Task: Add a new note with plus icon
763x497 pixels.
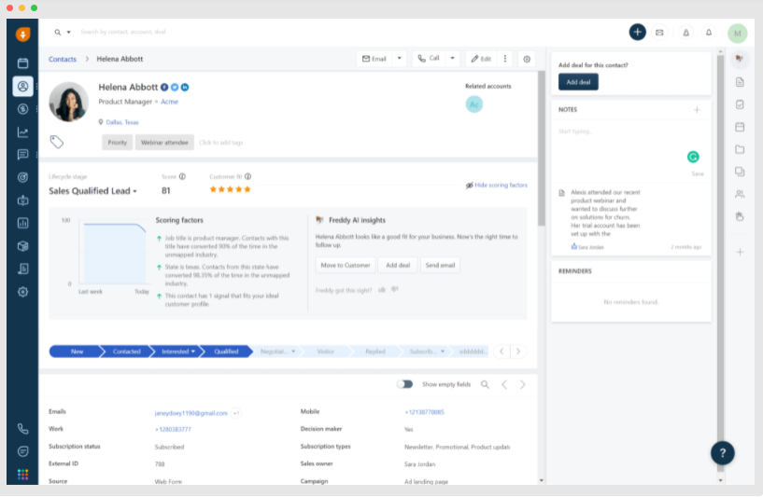Action: pyautogui.click(x=697, y=110)
